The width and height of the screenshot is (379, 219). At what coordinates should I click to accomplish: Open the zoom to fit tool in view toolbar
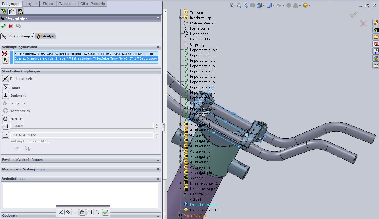click(x=232, y=5)
